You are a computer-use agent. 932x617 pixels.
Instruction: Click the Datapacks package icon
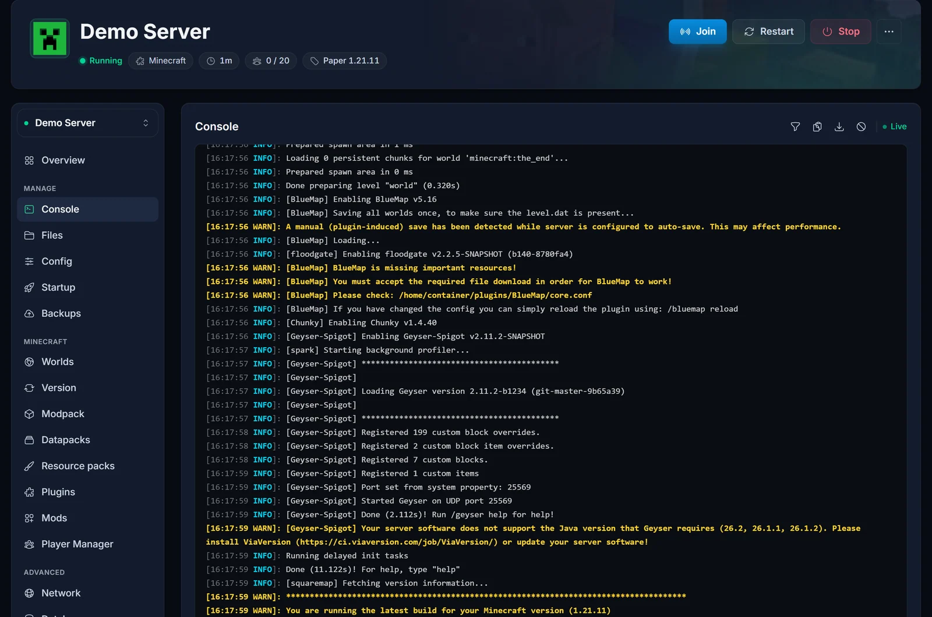[x=29, y=440]
